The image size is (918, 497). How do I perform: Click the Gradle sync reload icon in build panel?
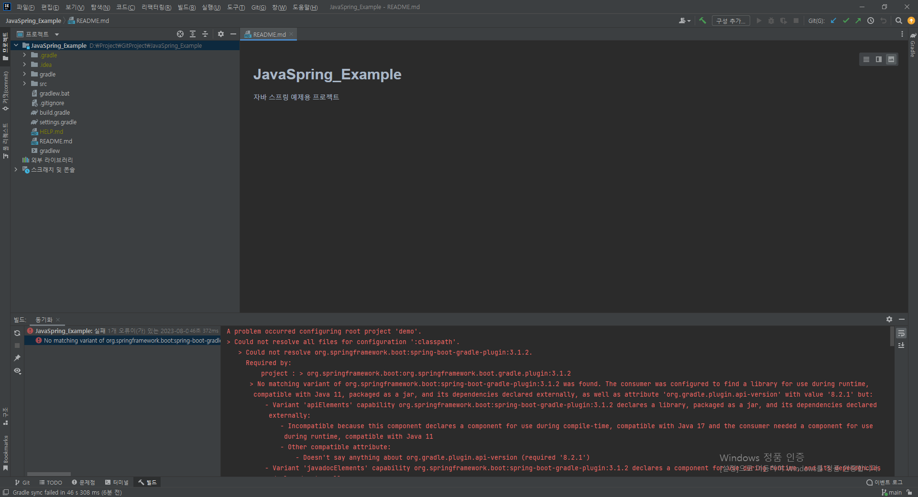pyautogui.click(x=17, y=333)
